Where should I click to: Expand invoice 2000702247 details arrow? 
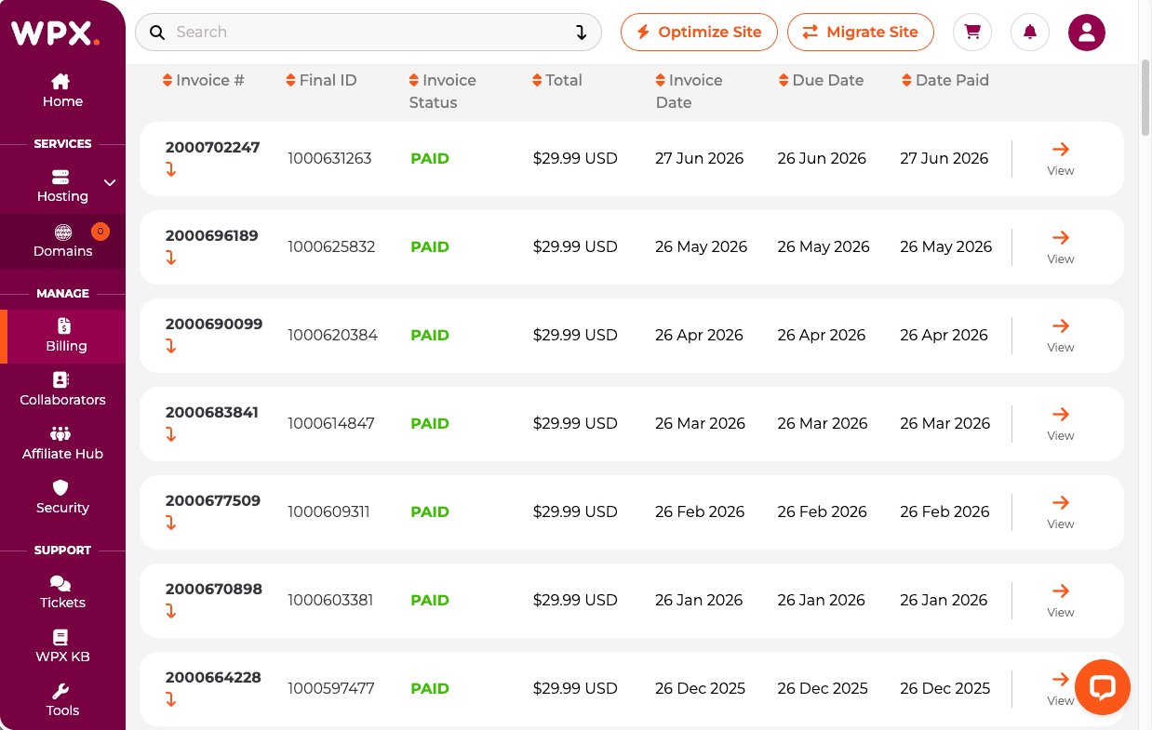(171, 169)
